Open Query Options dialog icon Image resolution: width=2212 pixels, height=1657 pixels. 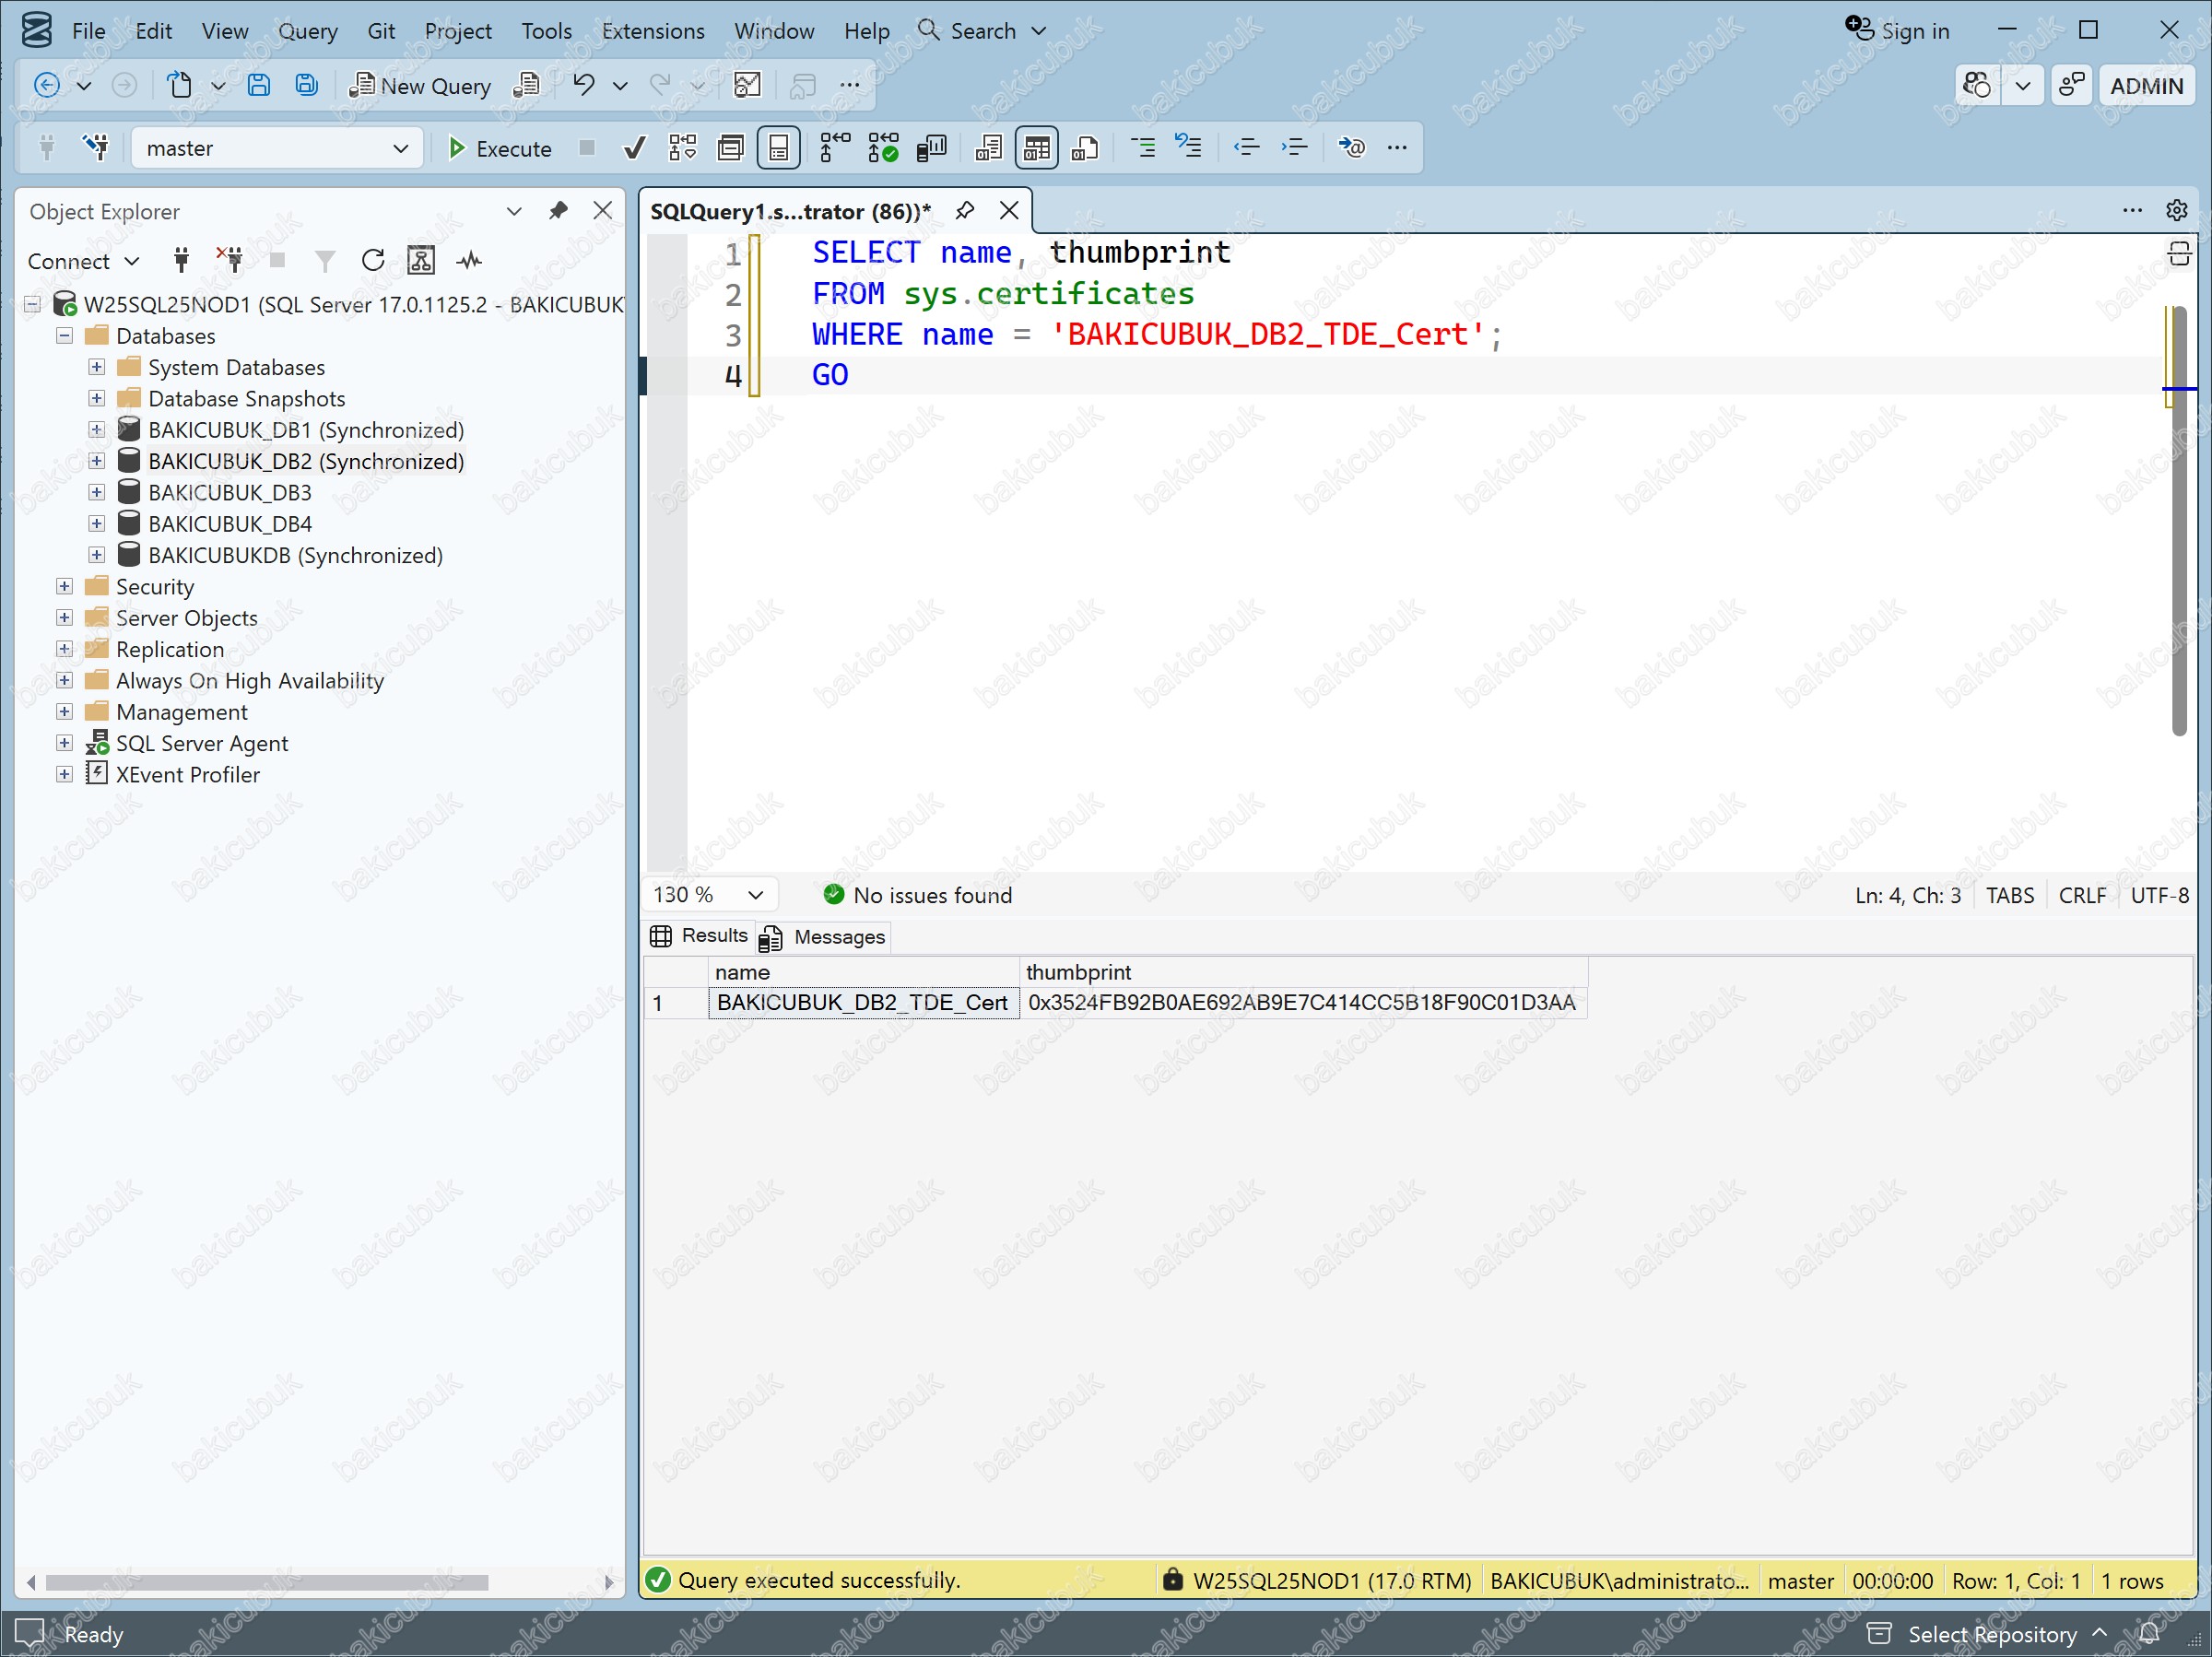(731, 148)
